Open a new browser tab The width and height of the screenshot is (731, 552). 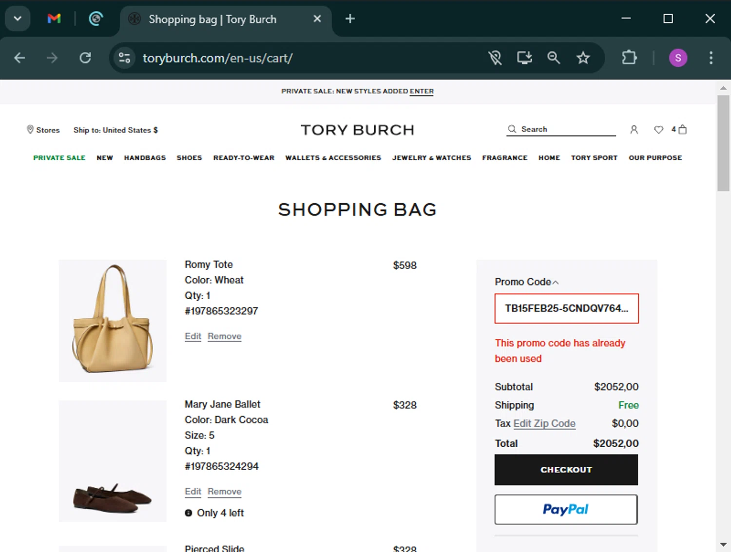click(350, 19)
